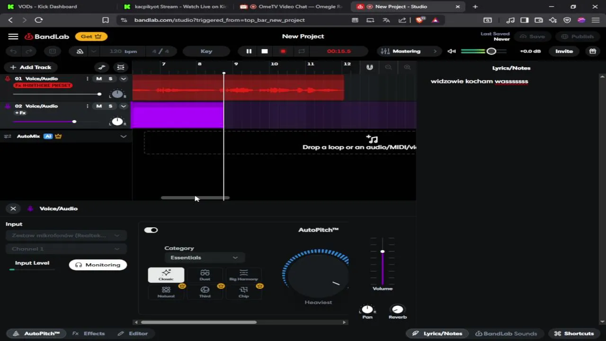Screen dimensions: 606x341
Task: Open the Channel 1 input dropdown
Action: coord(66,249)
